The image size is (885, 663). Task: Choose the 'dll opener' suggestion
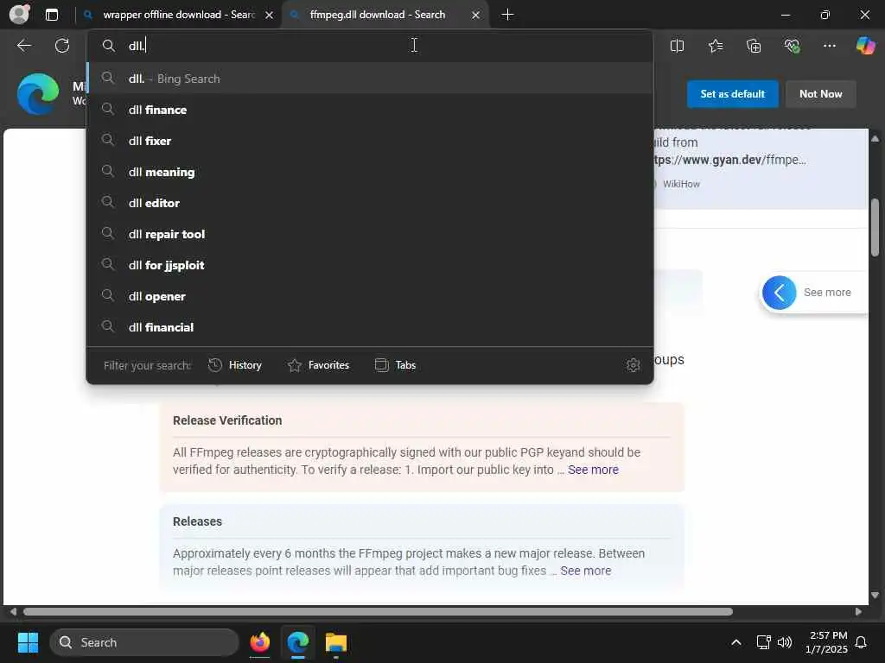click(x=370, y=295)
